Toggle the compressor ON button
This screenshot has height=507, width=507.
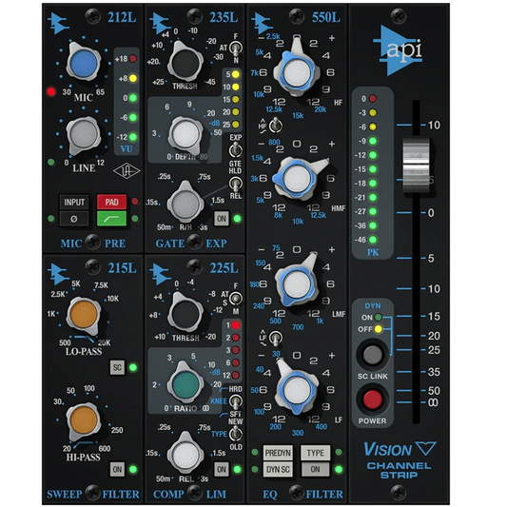222,469
